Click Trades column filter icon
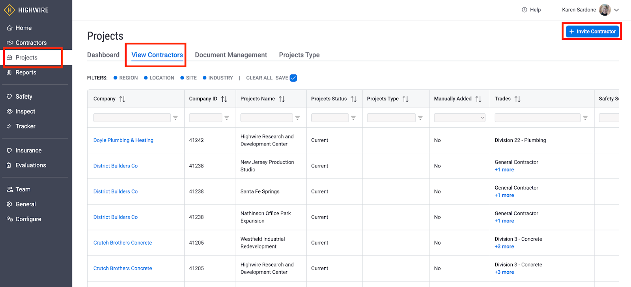The width and height of the screenshot is (631, 287). pyautogui.click(x=585, y=118)
